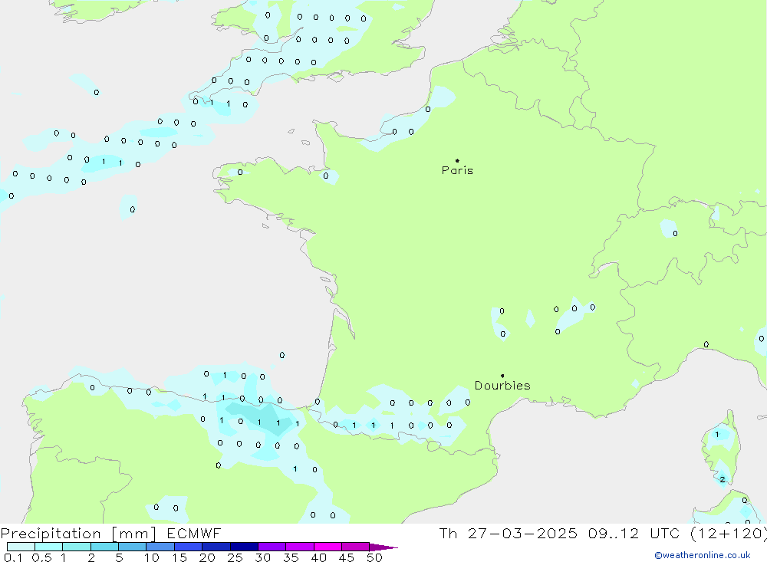Select the lightest 0.1 mm legend swatch

click(21, 547)
